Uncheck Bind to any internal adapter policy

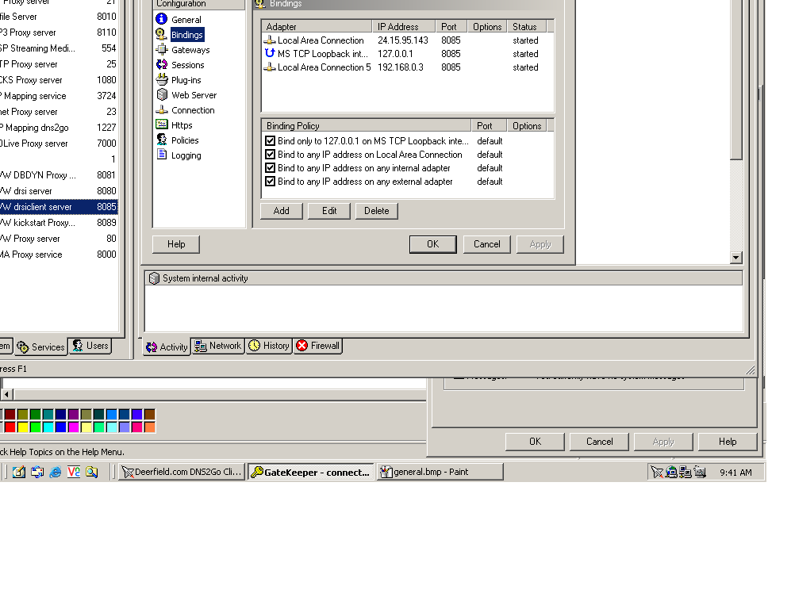(x=271, y=168)
